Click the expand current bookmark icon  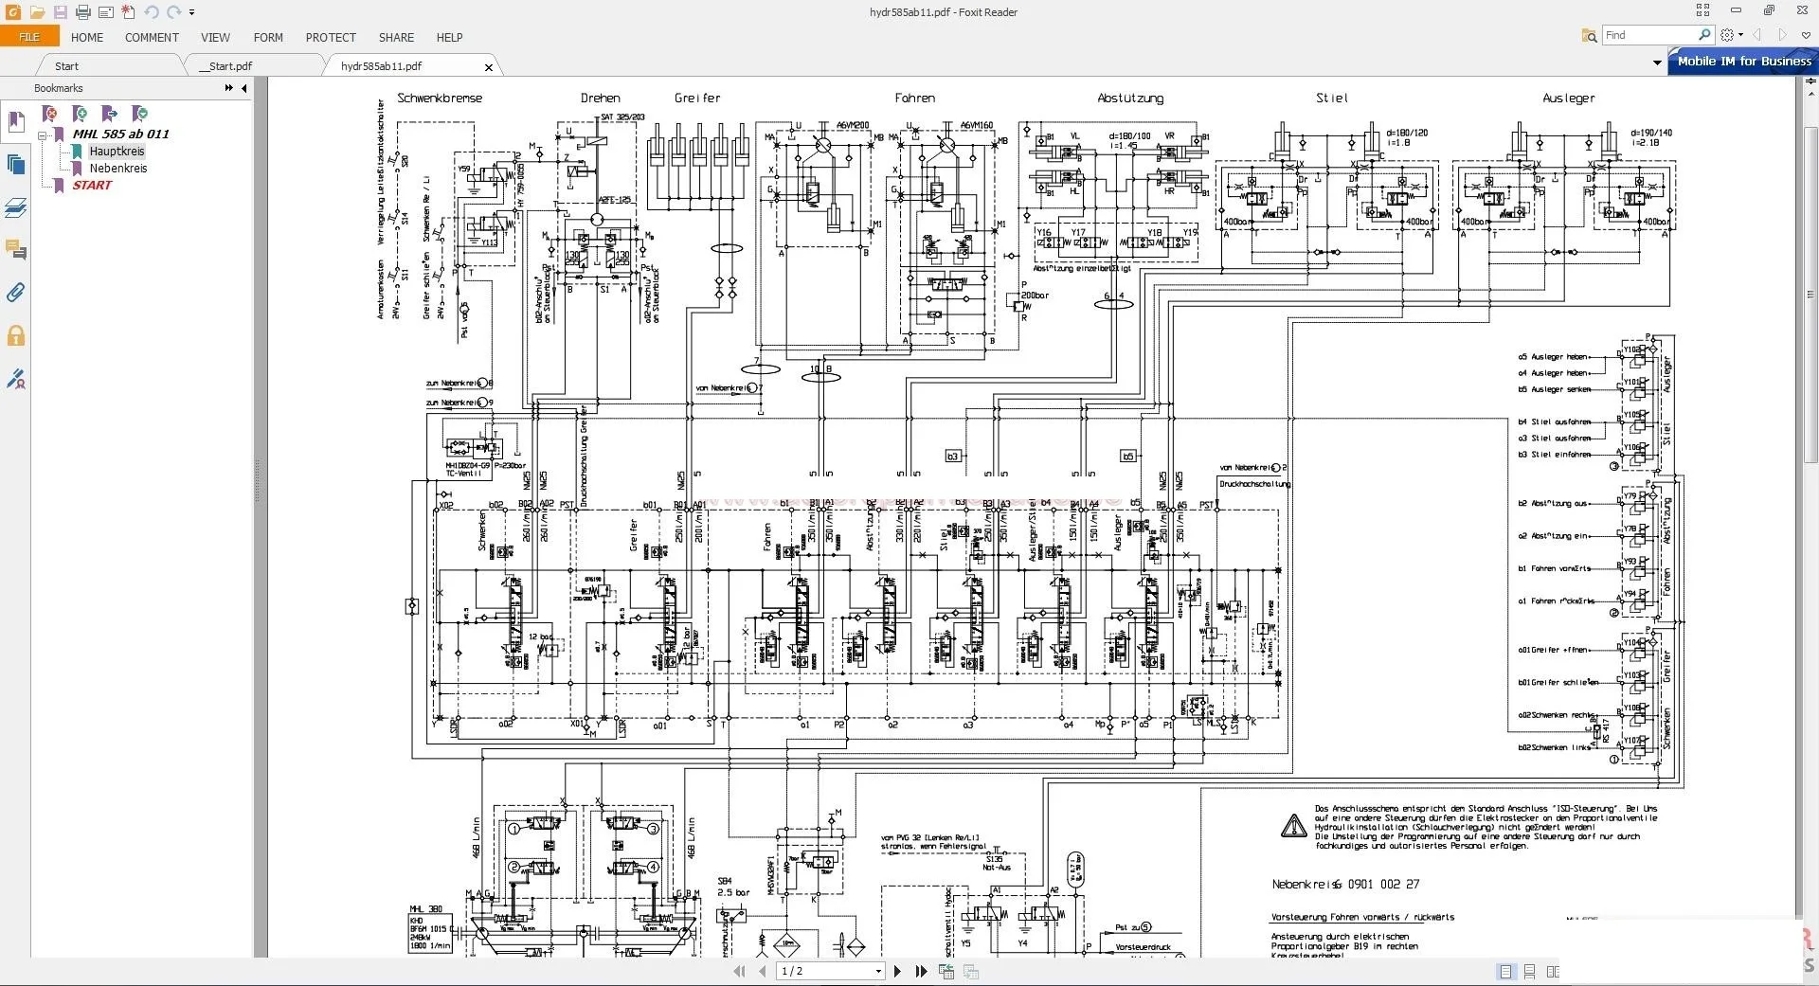click(x=139, y=114)
